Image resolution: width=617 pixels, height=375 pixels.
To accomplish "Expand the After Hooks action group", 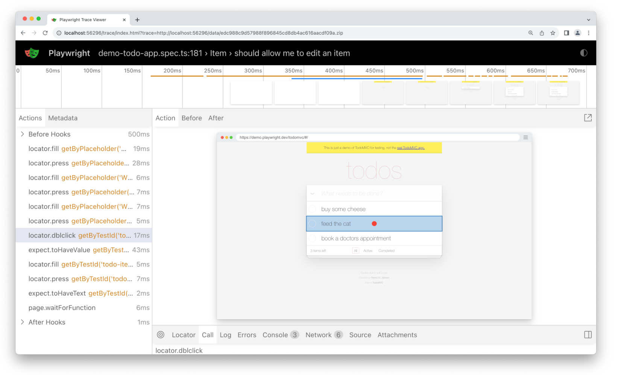I will [22, 322].
